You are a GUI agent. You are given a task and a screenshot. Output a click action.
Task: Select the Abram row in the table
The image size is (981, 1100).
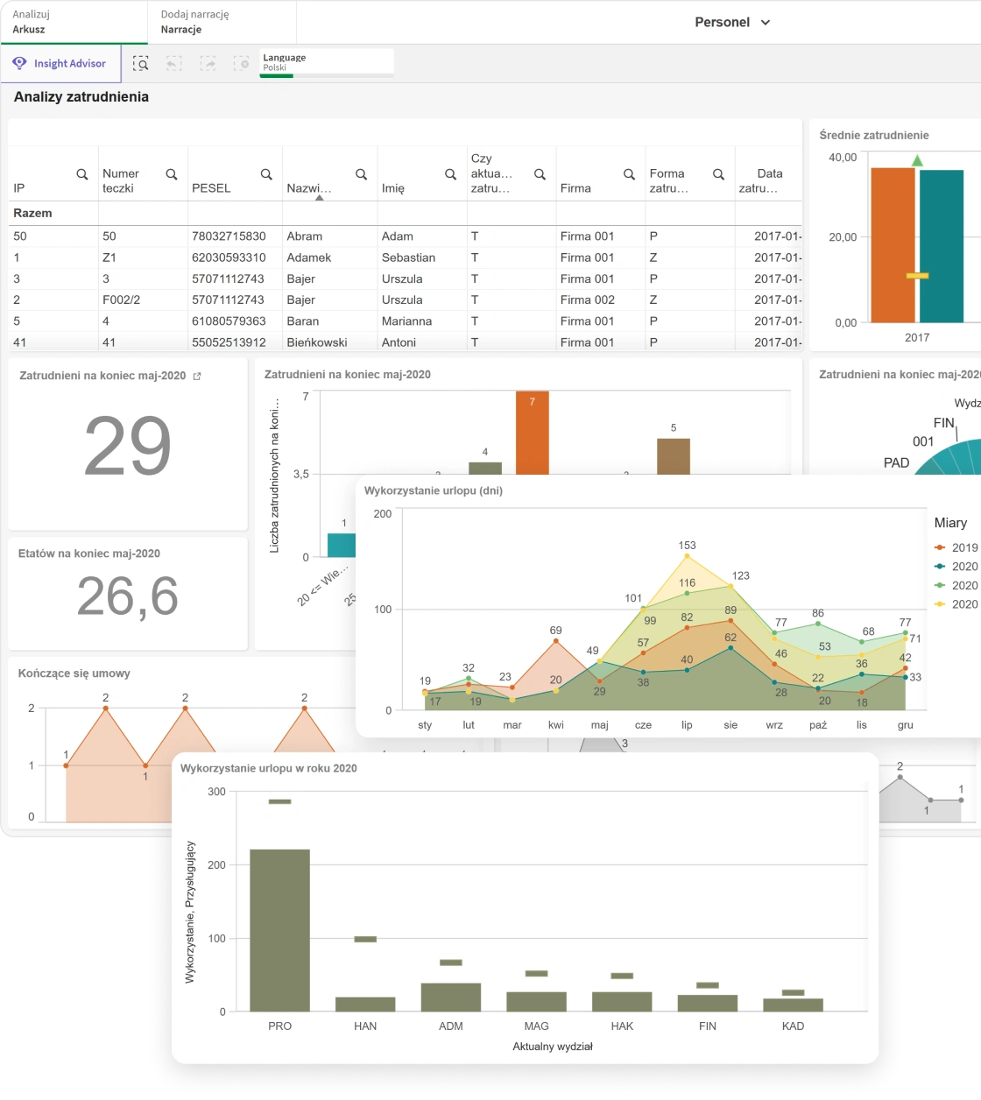tap(305, 236)
